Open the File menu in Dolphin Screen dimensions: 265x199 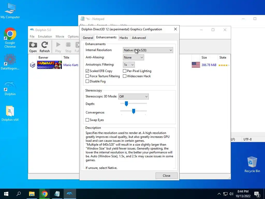coord(32,36)
